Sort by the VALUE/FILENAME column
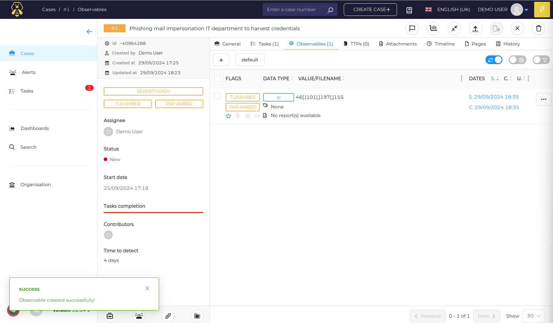Screen dimensions: 553x323 click(x=322, y=78)
